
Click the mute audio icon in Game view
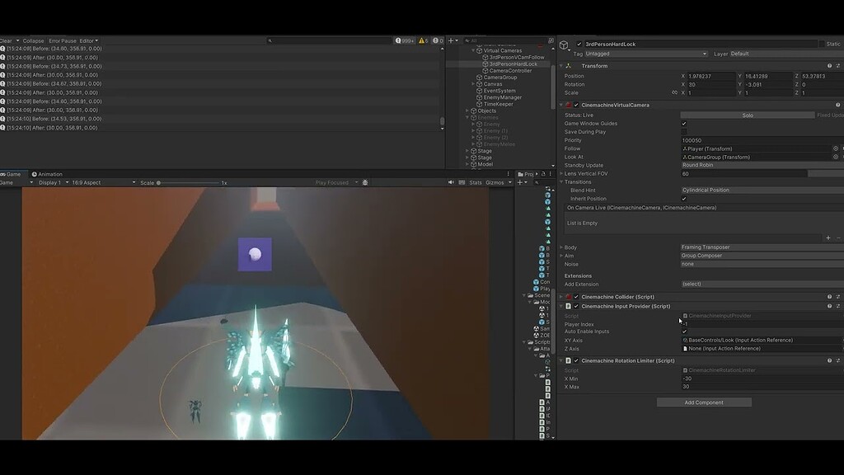tap(452, 183)
